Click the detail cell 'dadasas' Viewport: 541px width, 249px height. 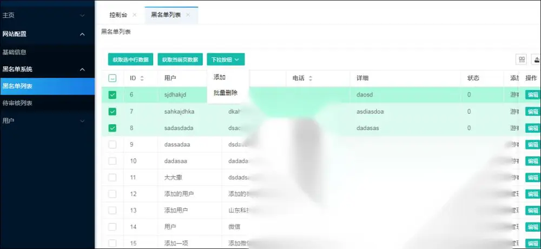368,128
